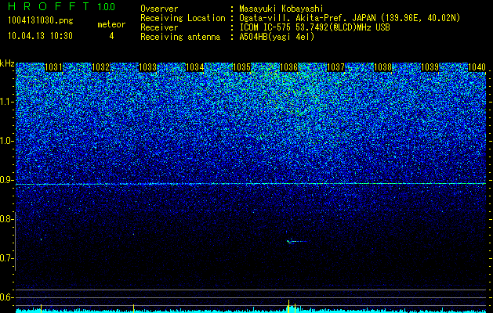493x313 pixels.
Task: Click the 0.9 kHz frequency tick label
Action: tap(5, 180)
